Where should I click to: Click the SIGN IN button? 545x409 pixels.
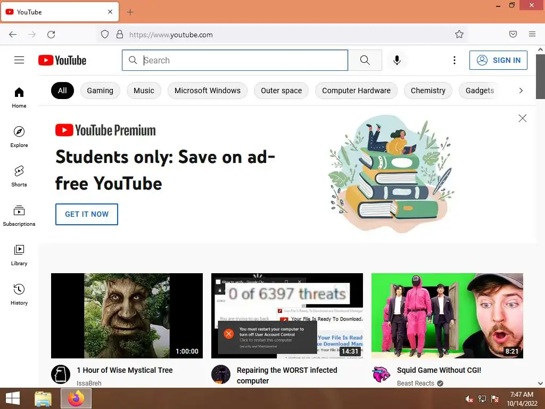coord(498,60)
